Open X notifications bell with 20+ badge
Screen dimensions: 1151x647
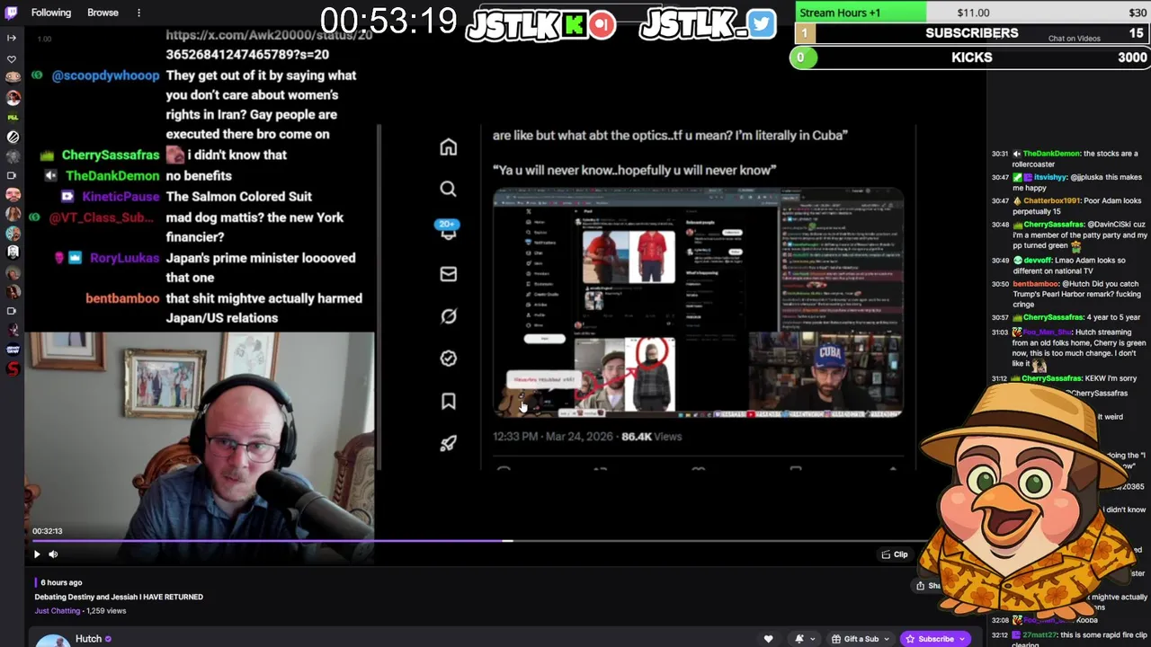tap(448, 231)
